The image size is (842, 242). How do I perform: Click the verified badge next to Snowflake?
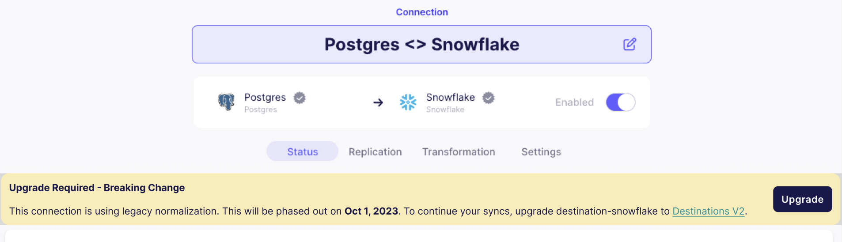[x=488, y=98]
